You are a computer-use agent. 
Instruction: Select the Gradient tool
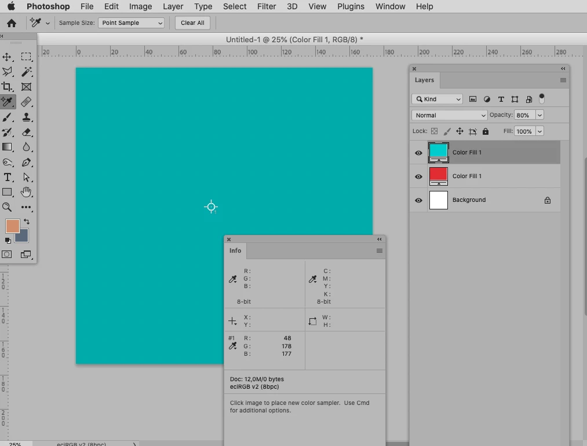(7, 147)
